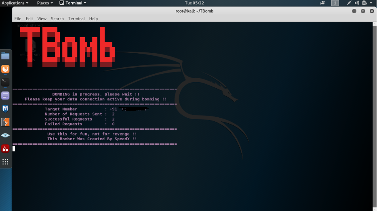
Task: Open the Applications menu
Action: [x=15, y=3]
